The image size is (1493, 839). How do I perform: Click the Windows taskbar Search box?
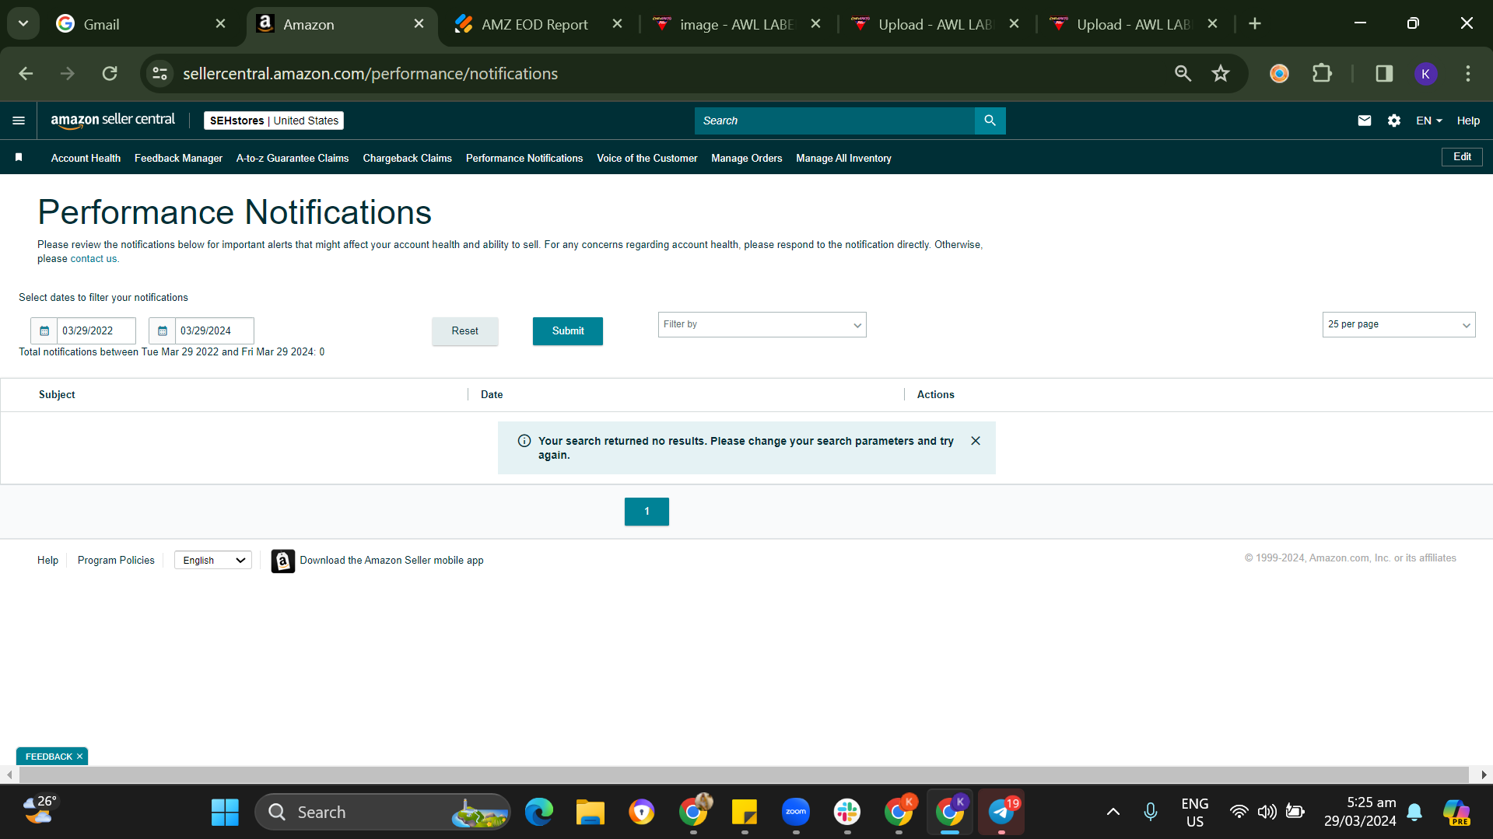[383, 813]
